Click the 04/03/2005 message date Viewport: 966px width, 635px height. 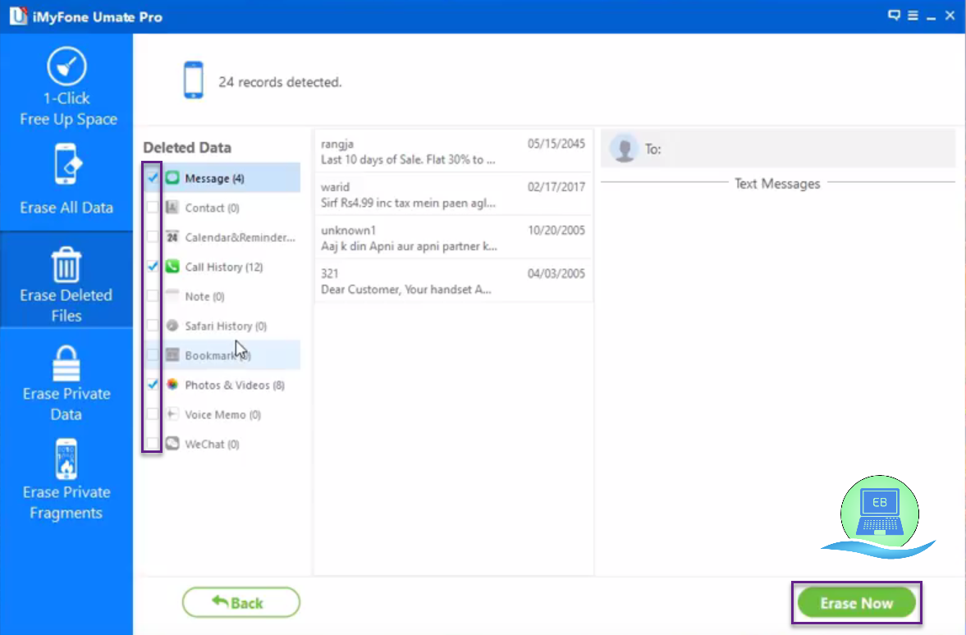coord(556,273)
